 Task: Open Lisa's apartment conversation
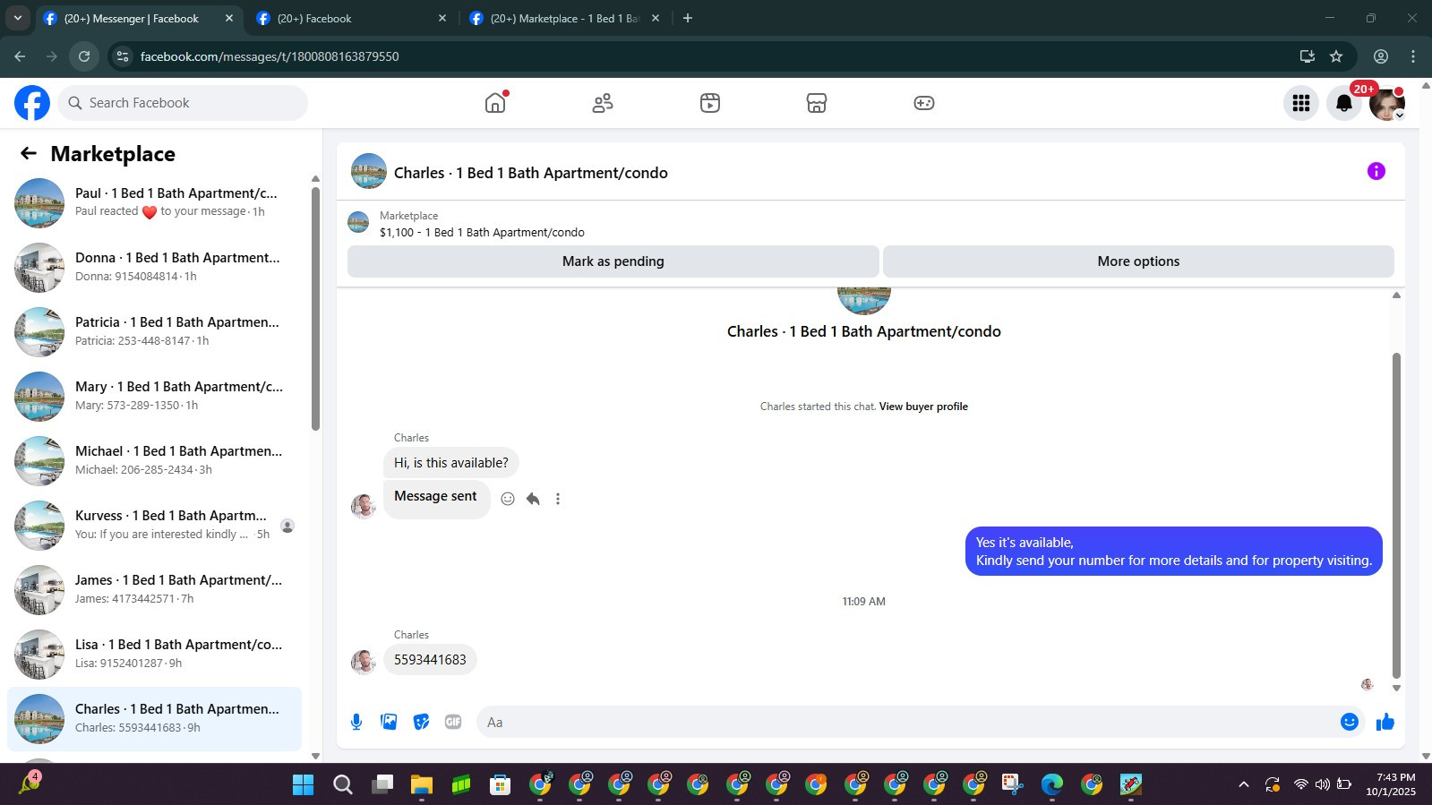pos(154,655)
